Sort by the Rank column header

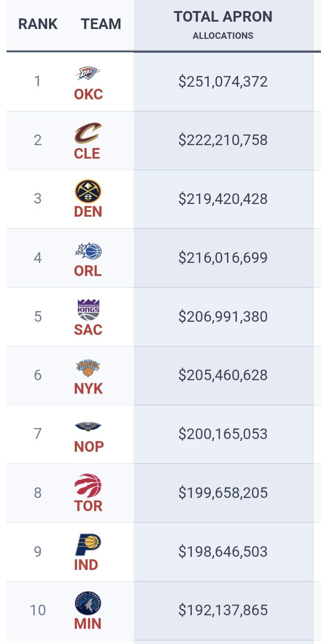38,24
